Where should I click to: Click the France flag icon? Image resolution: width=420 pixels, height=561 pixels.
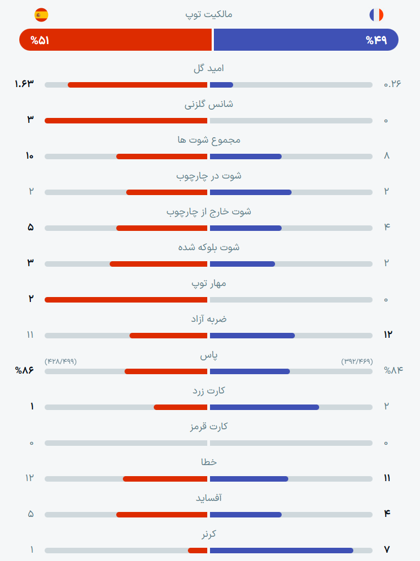click(376, 15)
